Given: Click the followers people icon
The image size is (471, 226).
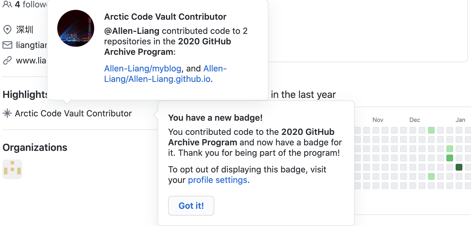Looking at the screenshot, I should [7, 4].
